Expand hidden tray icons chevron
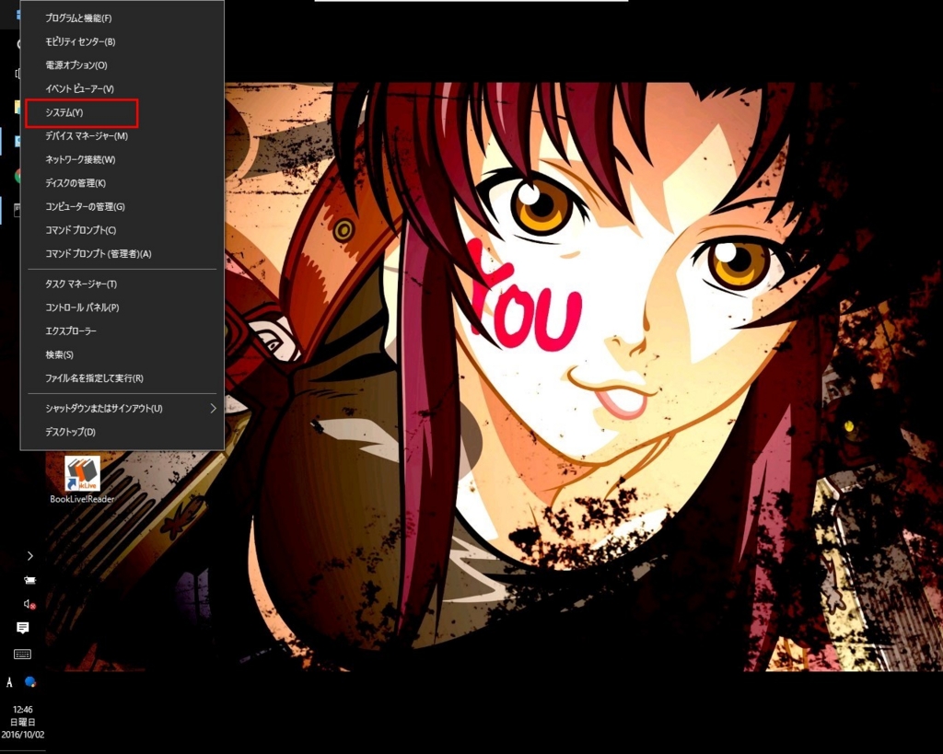 pos(30,555)
